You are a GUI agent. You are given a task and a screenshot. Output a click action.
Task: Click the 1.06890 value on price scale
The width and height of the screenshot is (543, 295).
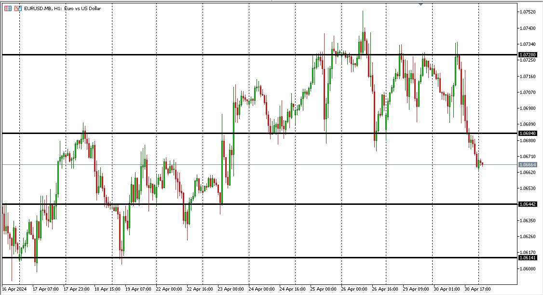[x=528, y=124]
